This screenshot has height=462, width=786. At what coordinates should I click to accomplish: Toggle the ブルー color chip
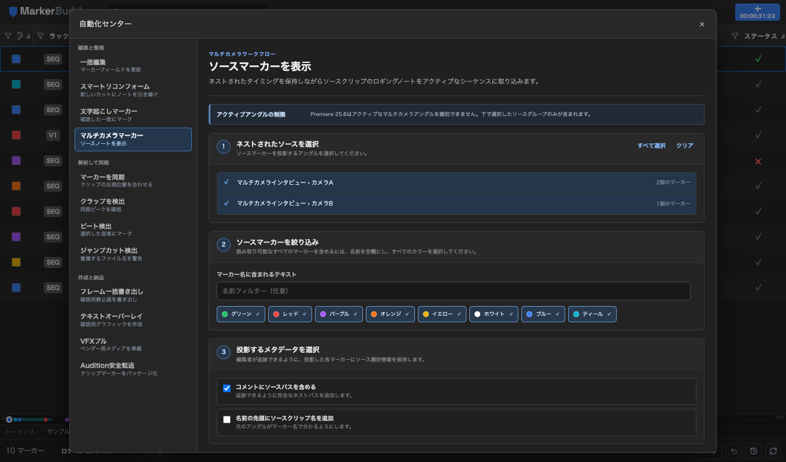[543, 314]
